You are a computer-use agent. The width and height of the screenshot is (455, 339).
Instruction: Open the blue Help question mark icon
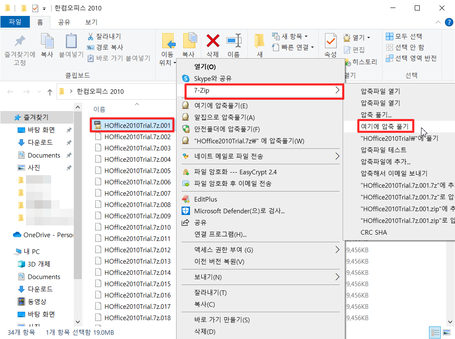449,22
